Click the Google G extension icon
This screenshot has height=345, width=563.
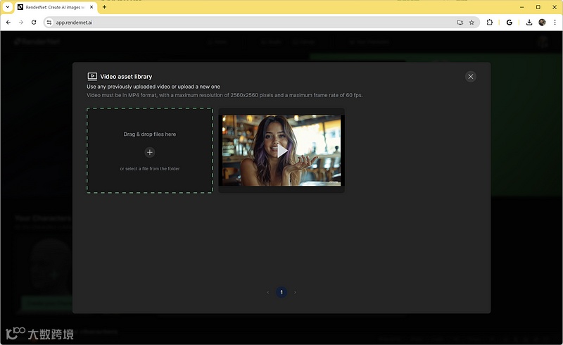[509, 23]
